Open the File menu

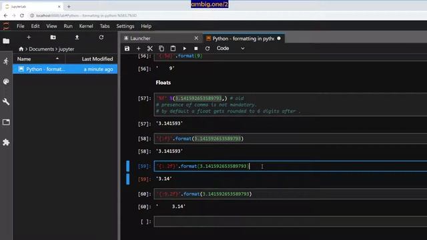click(21, 26)
